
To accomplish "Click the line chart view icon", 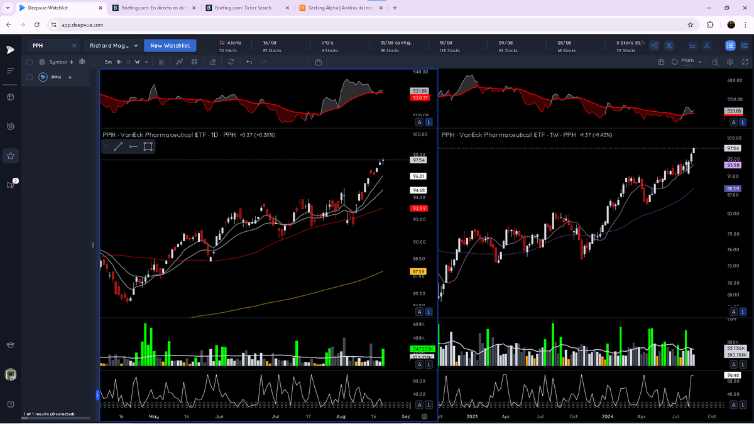I will [692, 45].
